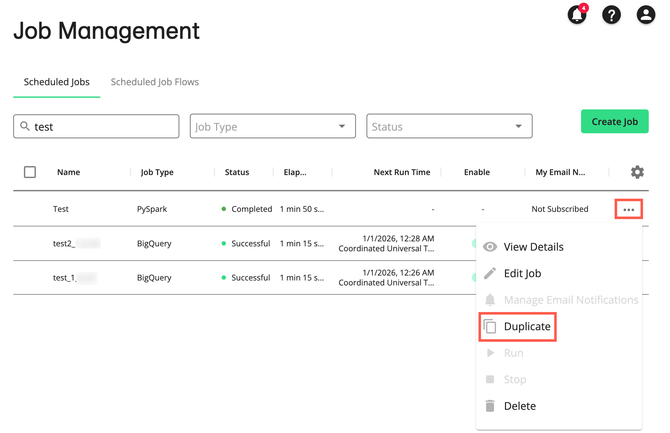Select the header select-all checkbox
The width and height of the screenshot is (670, 433).
pos(29,172)
